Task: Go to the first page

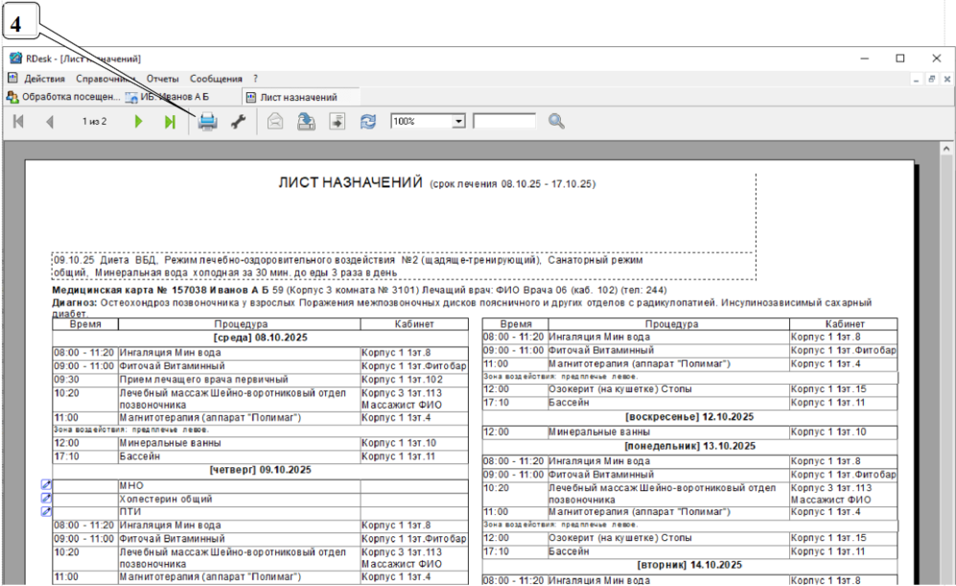Action: pyautogui.click(x=18, y=122)
